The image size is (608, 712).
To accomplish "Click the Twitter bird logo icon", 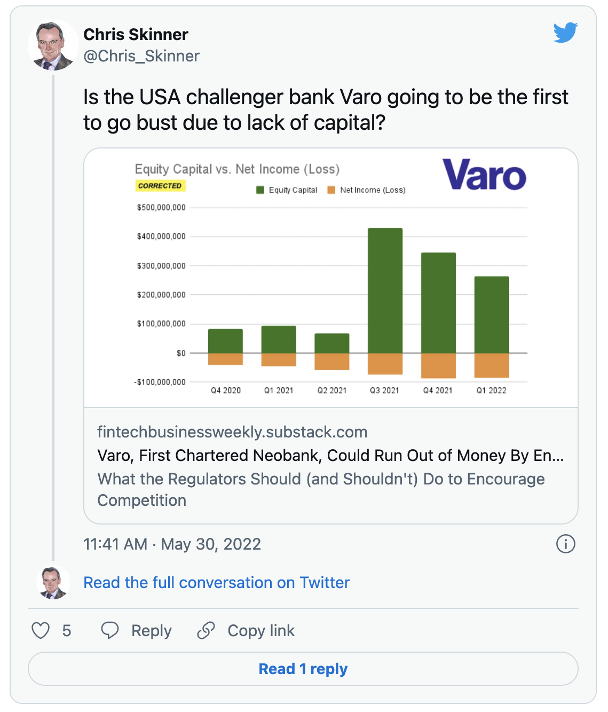I will point(565,33).
